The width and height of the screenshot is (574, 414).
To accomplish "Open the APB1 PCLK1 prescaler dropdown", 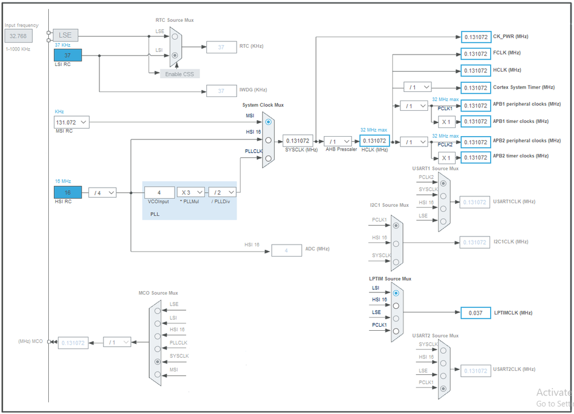I will click(414, 106).
